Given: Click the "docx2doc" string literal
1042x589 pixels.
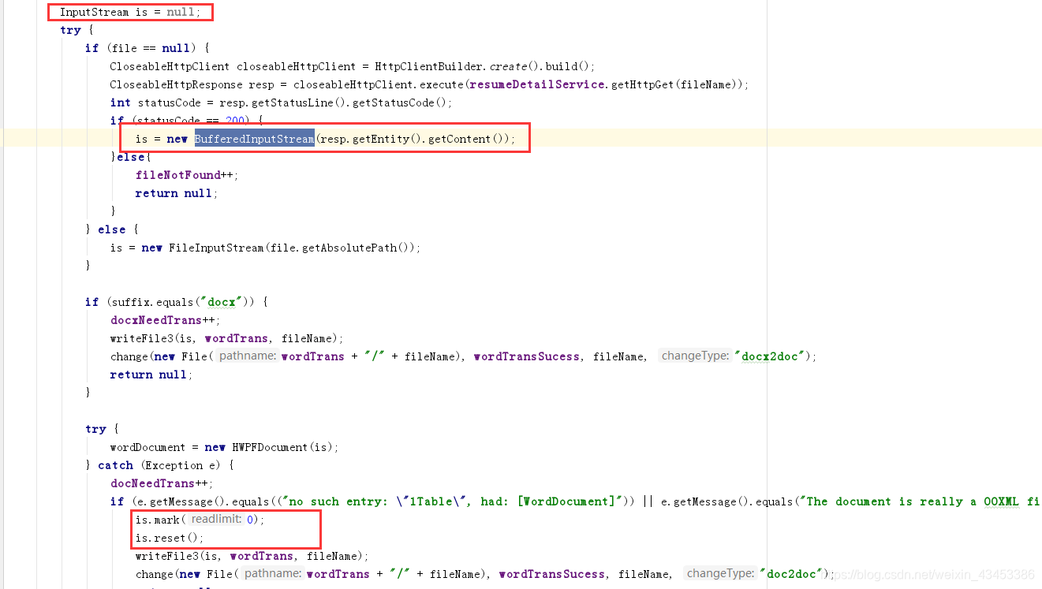Looking at the screenshot, I should 771,356.
